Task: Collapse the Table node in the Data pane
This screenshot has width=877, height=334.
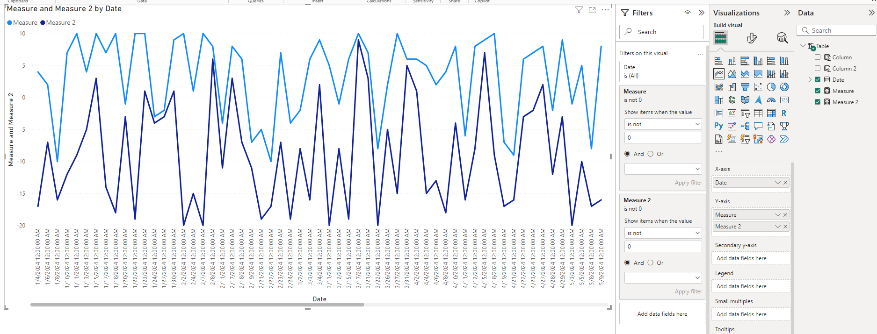Action: tap(803, 46)
